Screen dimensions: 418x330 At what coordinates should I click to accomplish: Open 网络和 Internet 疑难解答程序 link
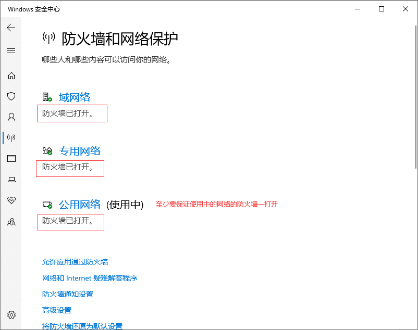tap(90, 278)
